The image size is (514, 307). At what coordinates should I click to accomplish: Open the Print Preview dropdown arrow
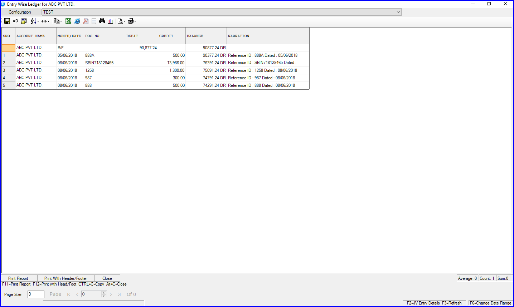click(x=125, y=21)
